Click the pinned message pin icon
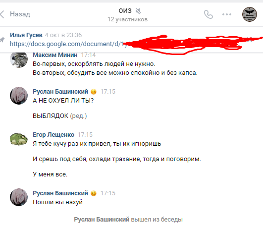263x227 pixels. click(x=2, y=40)
